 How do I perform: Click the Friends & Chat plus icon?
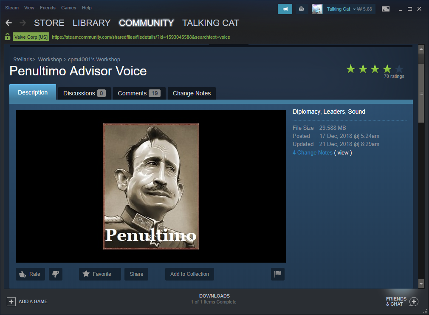[414, 302]
